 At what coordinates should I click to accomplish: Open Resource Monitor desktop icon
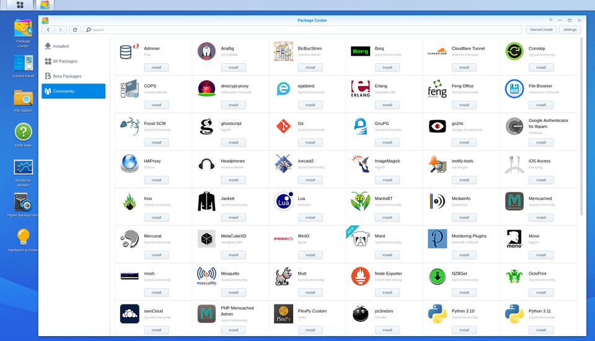point(23,173)
